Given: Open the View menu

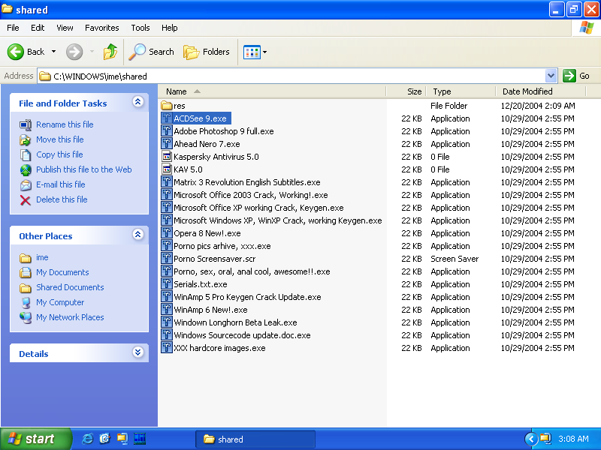Looking at the screenshot, I should 65,28.
